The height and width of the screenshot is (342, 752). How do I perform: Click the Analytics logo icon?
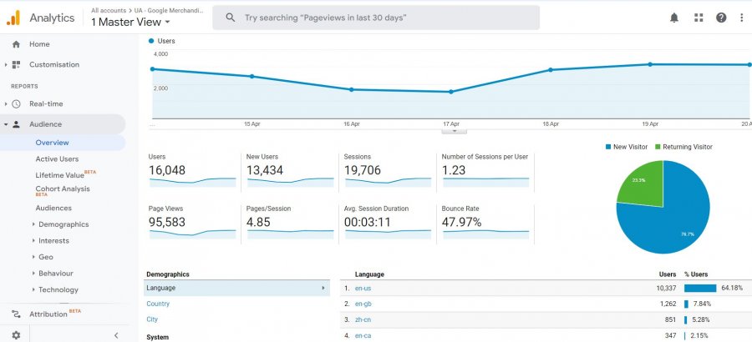click(13, 18)
